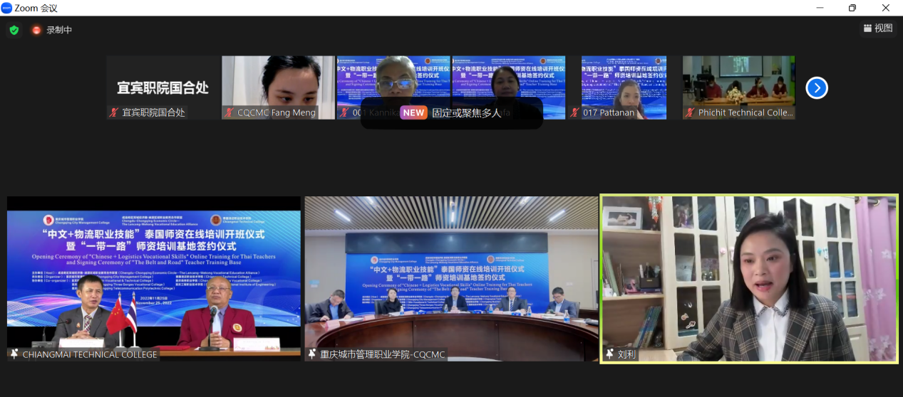The image size is (903, 397).
Task: Show next participants with the blue arrow
Action: point(817,88)
